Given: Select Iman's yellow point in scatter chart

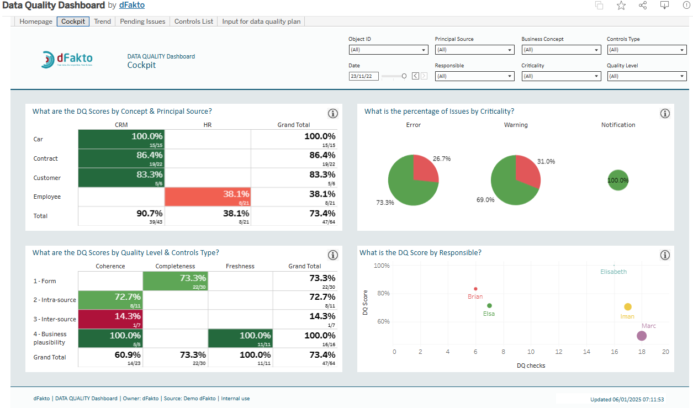Looking at the screenshot, I should [x=628, y=307].
